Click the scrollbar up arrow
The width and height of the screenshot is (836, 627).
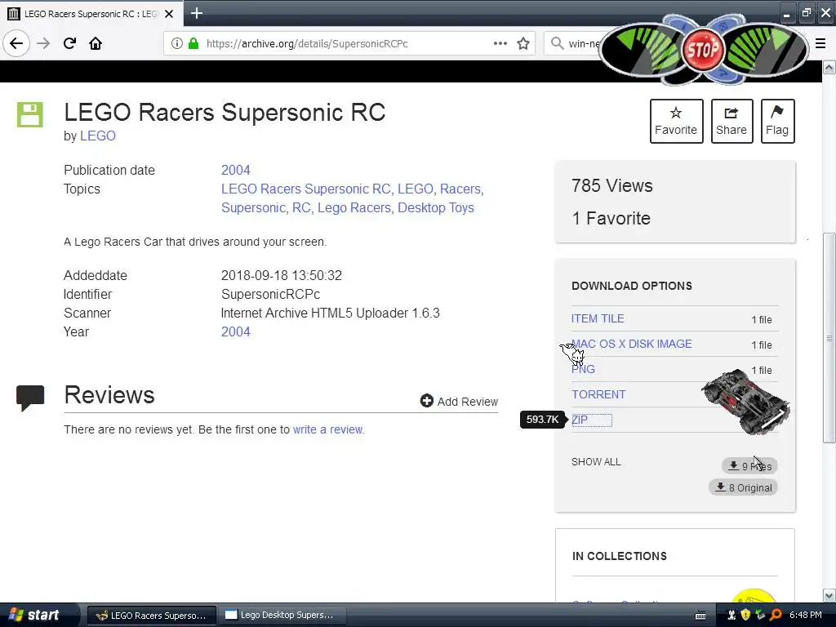click(829, 67)
